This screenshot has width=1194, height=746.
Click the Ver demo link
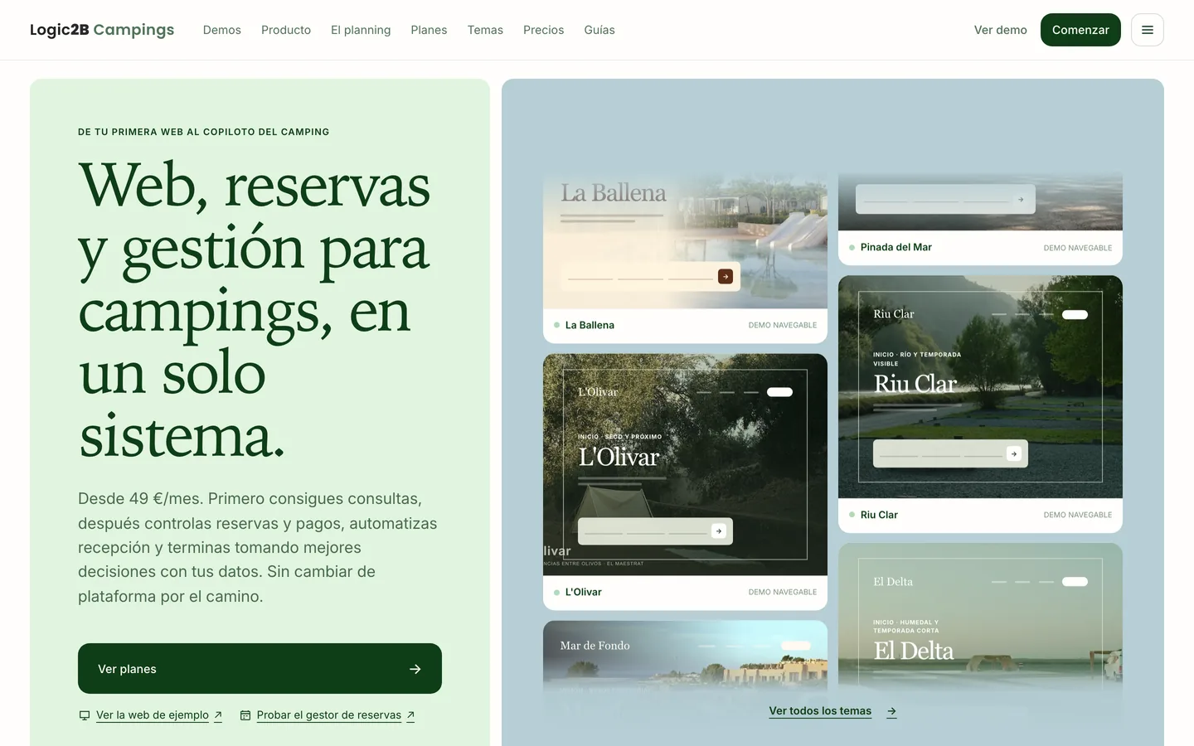(x=1001, y=30)
